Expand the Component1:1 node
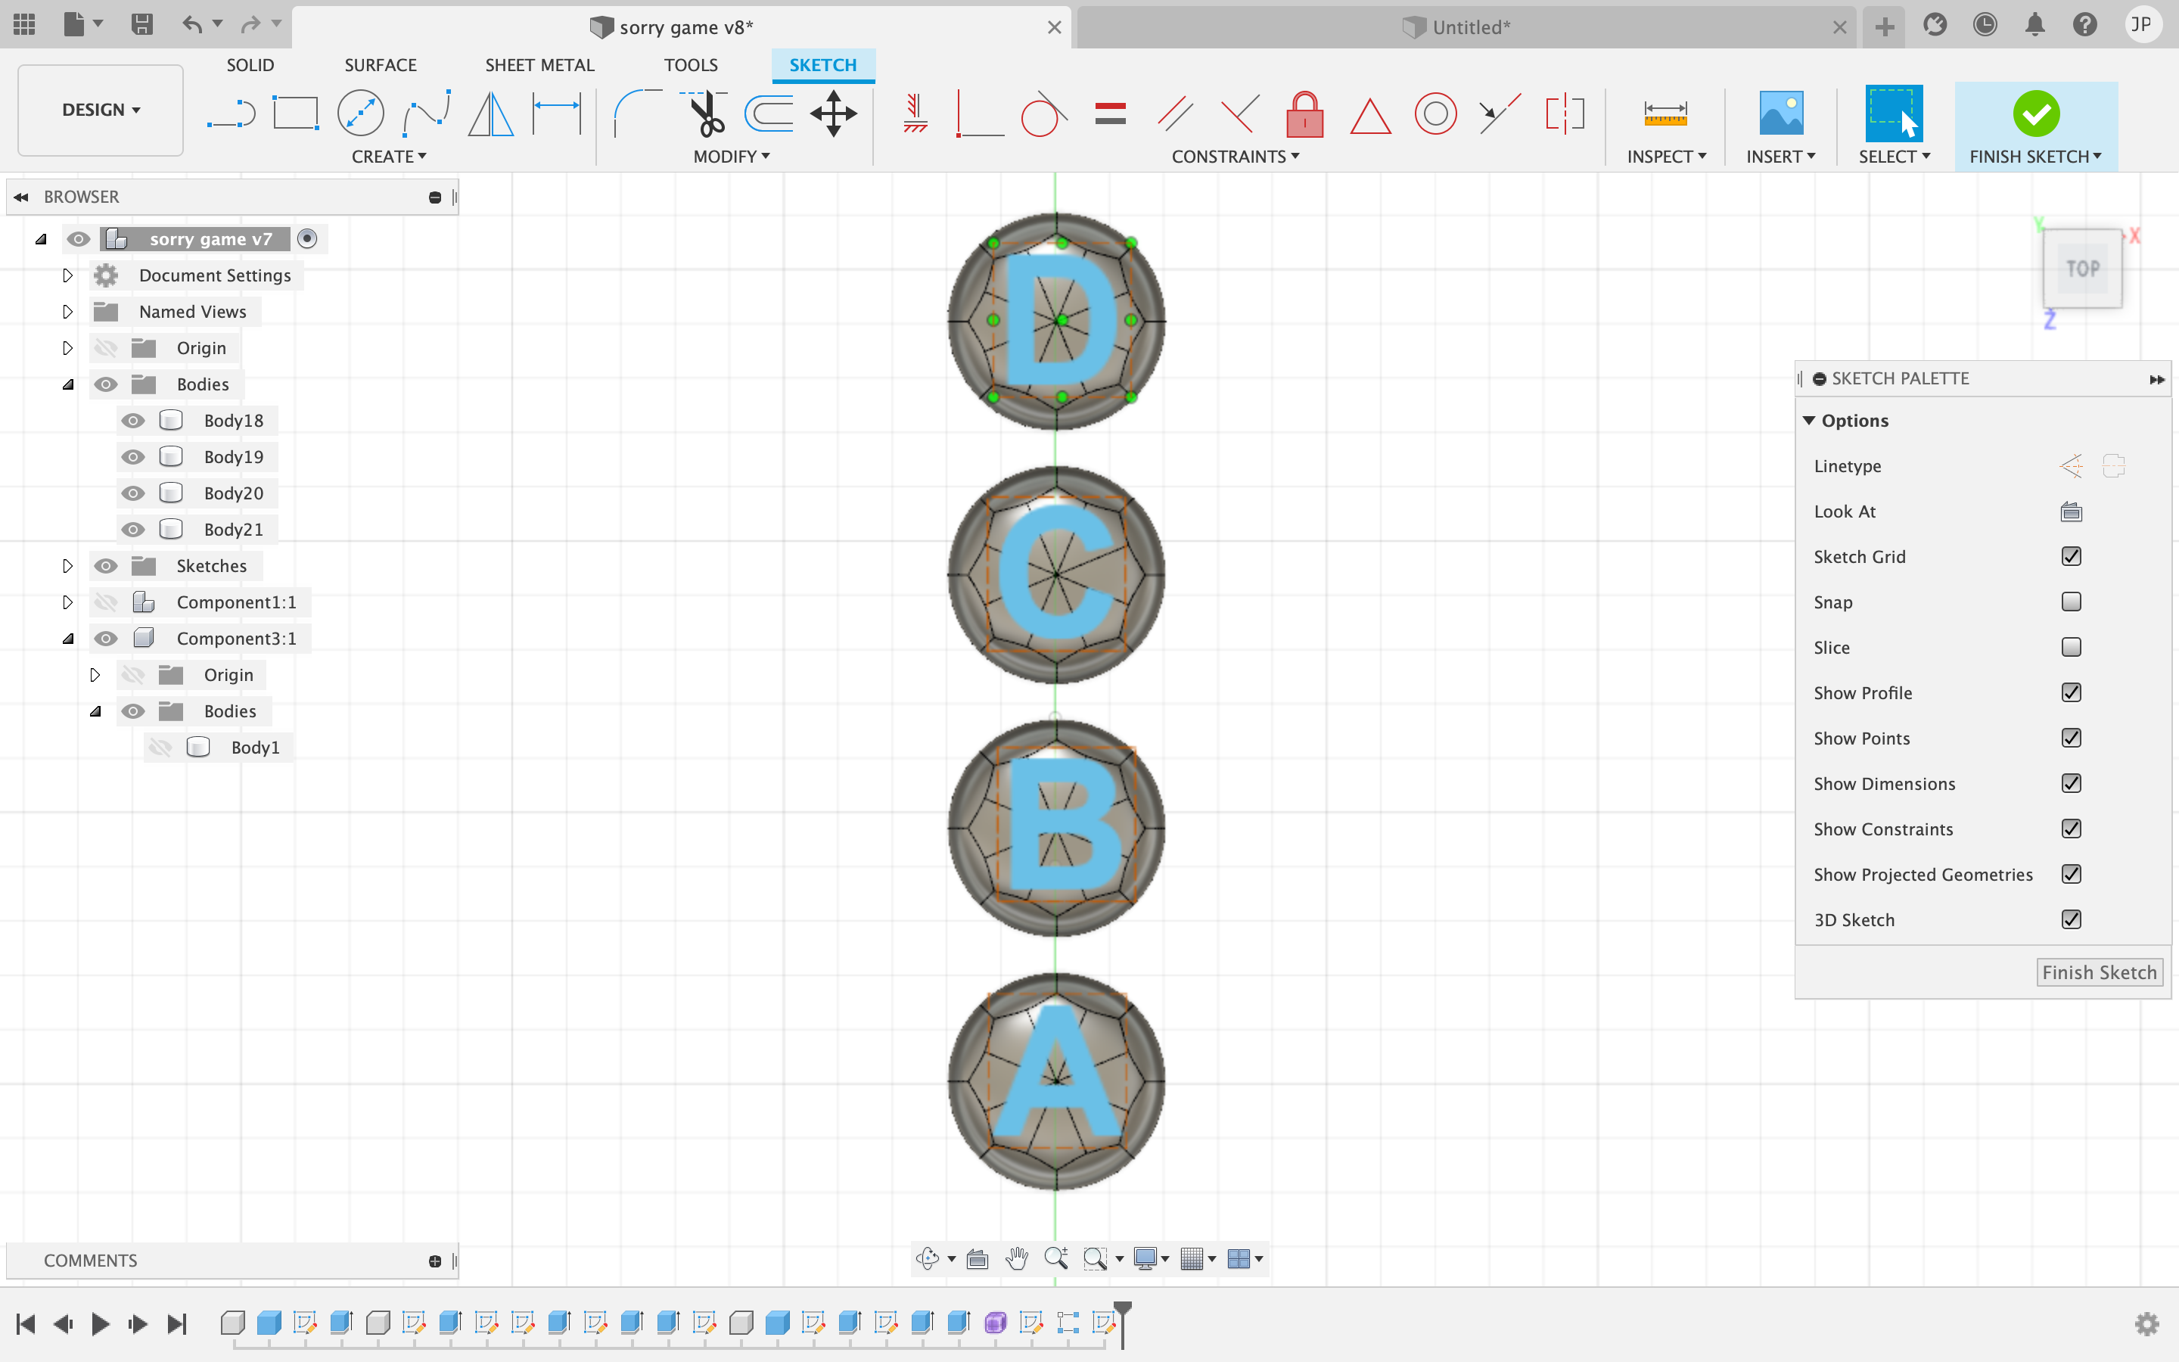The width and height of the screenshot is (2179, 1362). [67, 602]
